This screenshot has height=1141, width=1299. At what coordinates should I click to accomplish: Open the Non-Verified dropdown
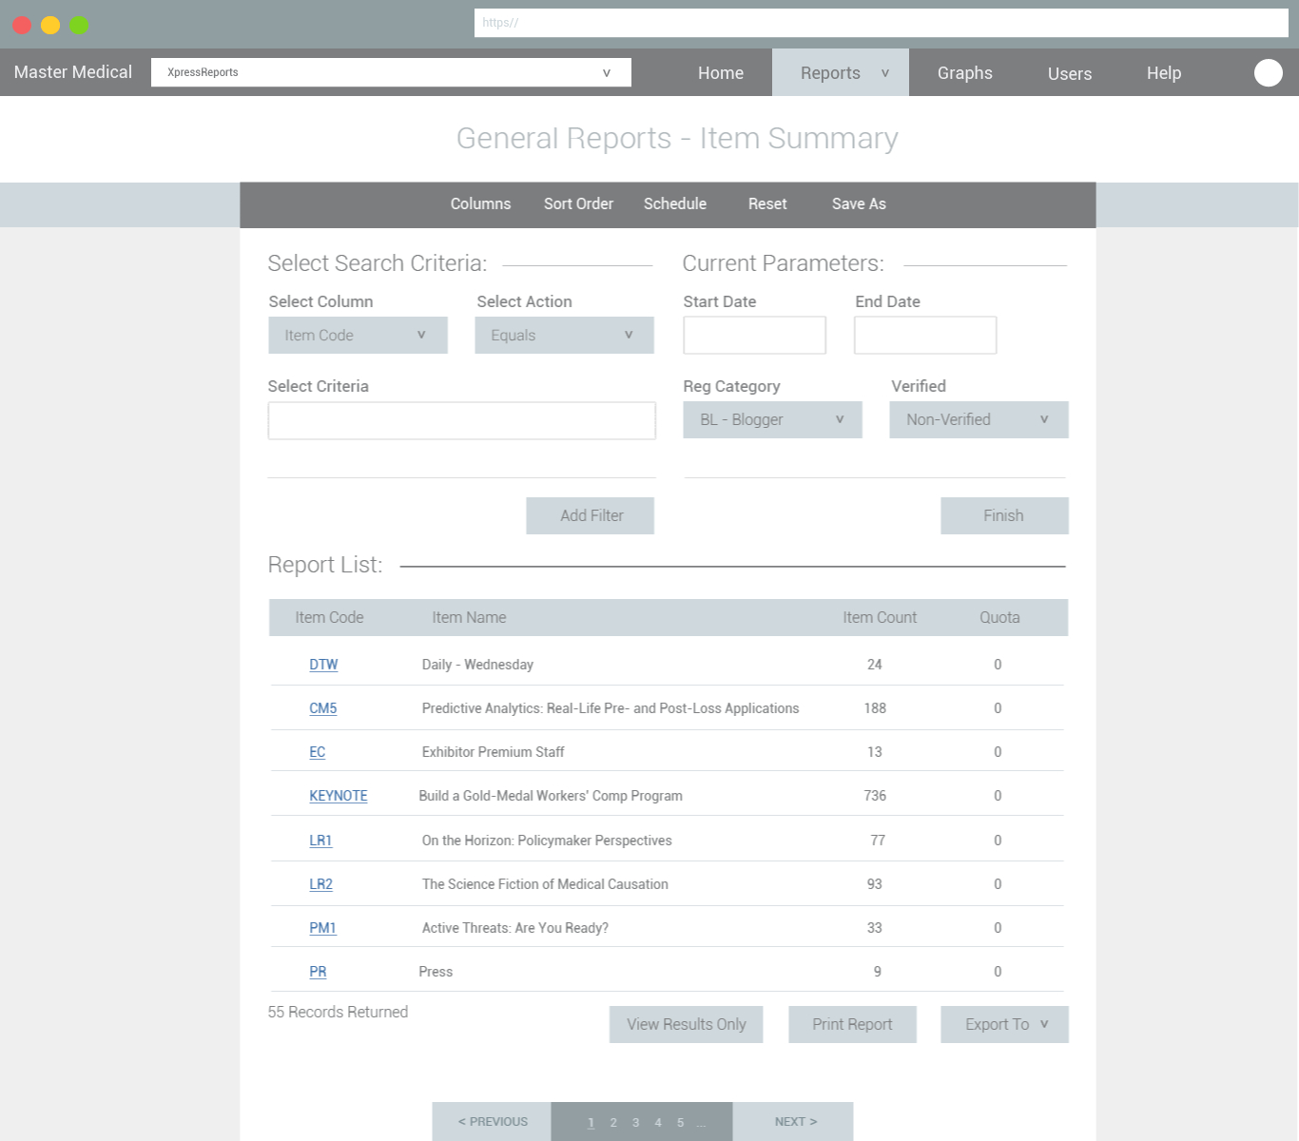click(x=979, y=419)
